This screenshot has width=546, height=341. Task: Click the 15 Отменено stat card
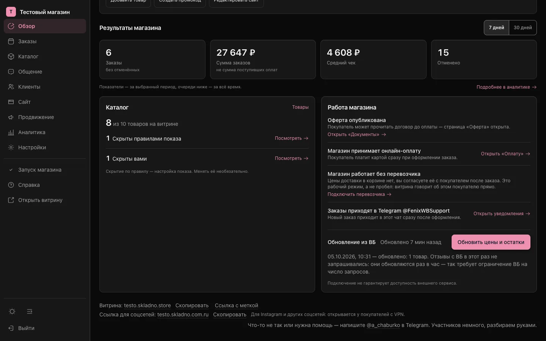484,59
